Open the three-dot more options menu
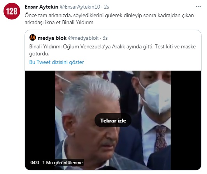207x174 pixels. click(198, 7)
